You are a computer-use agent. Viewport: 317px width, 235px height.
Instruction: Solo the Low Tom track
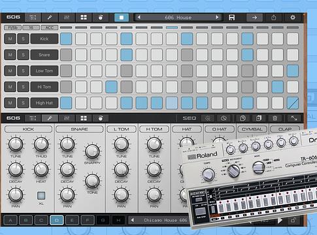click(23, 70)
